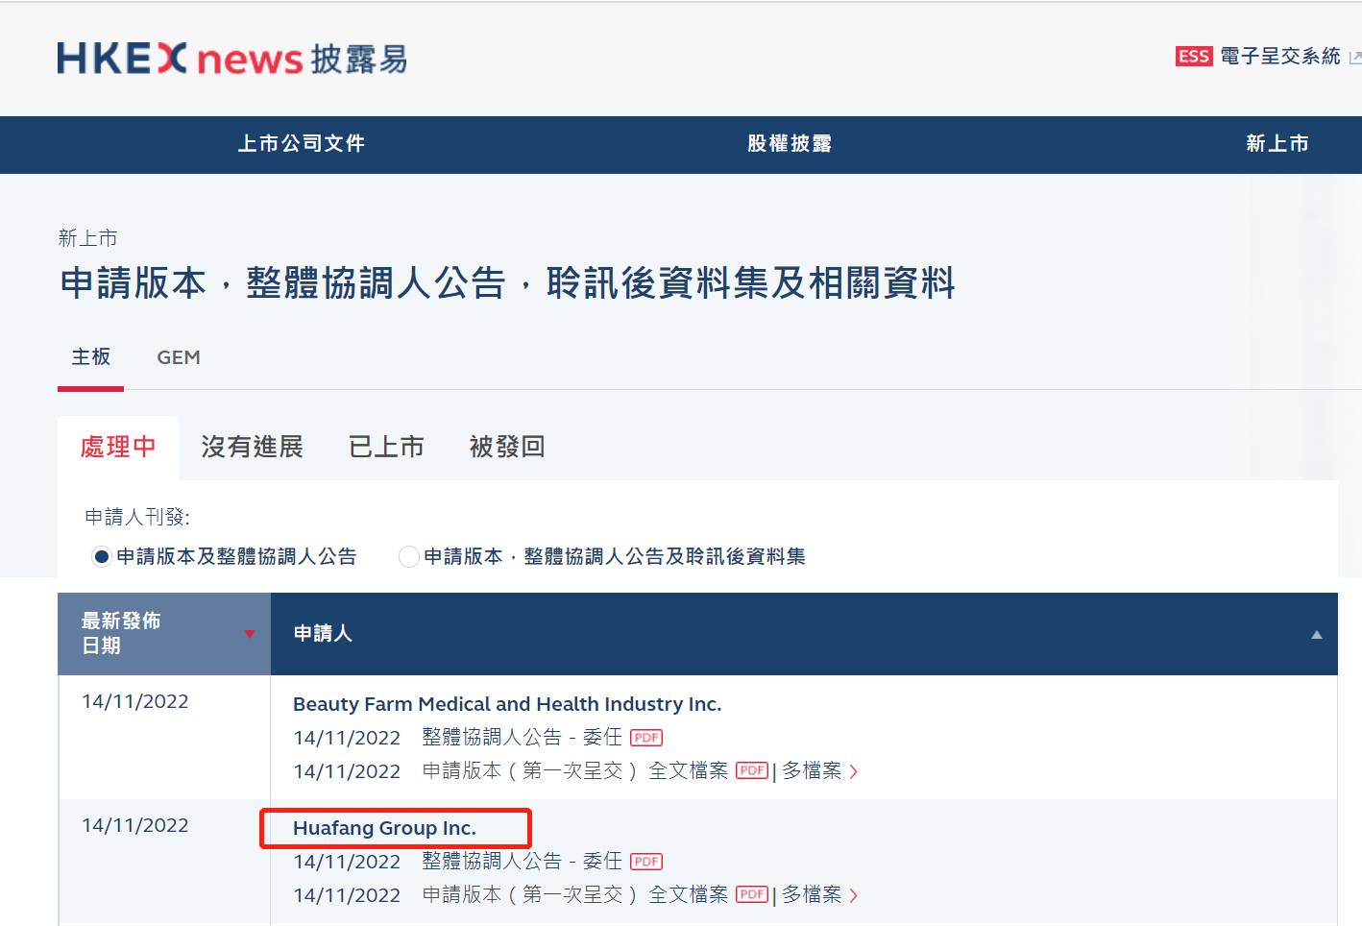
Task: Open PDF icon for Beauty Farm 整體協調人公告
Action: coord(646,738)
